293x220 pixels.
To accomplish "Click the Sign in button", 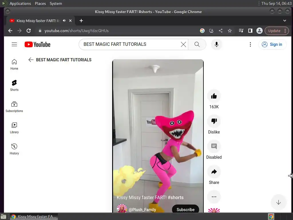I will coord(272,44).
